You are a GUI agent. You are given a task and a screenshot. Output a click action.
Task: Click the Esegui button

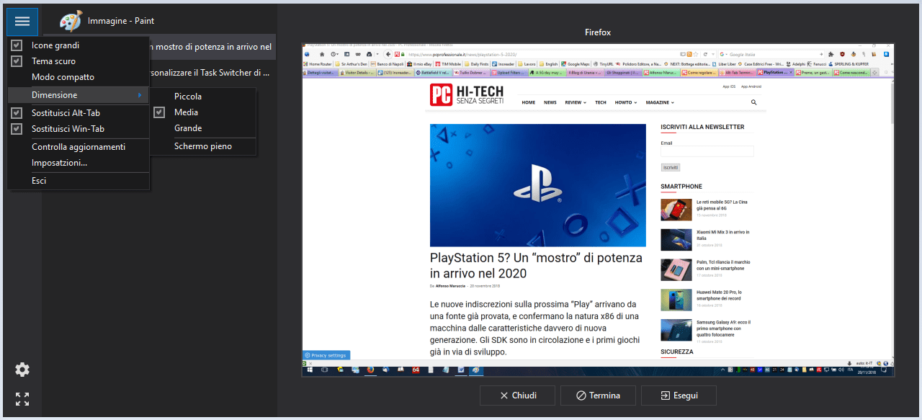(x=679, y=396)
